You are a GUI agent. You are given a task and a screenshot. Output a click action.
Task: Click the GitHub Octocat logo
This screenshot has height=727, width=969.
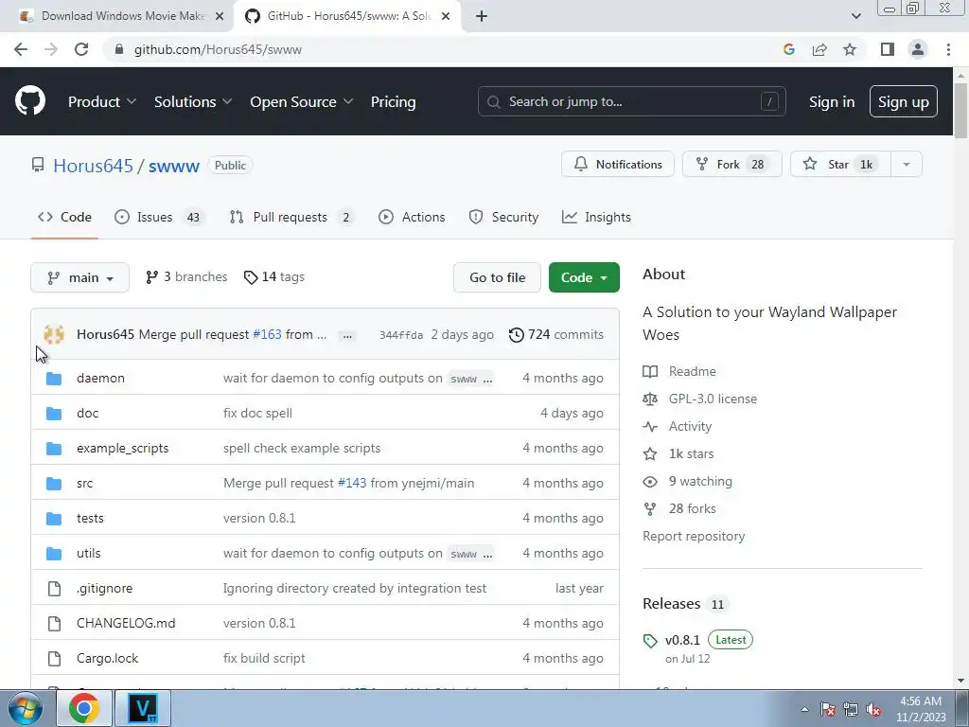click(30, 101)
